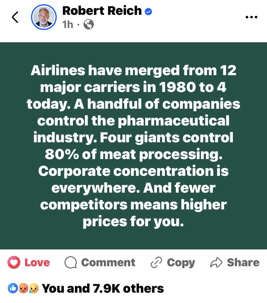
Task: Tap the globe public audience icon
Action: coord(89,25)
